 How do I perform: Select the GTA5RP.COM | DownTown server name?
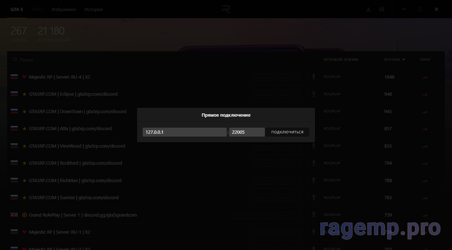78,111
